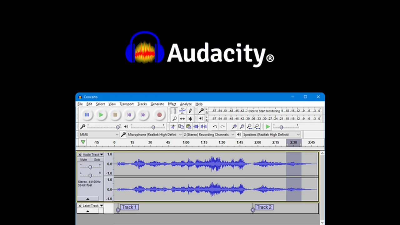Select the Zoom magnifier tool

(175, 119)
